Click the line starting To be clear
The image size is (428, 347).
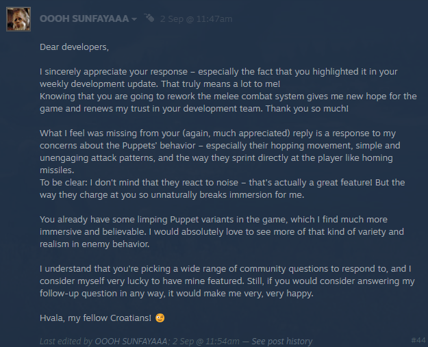point(222,188)
